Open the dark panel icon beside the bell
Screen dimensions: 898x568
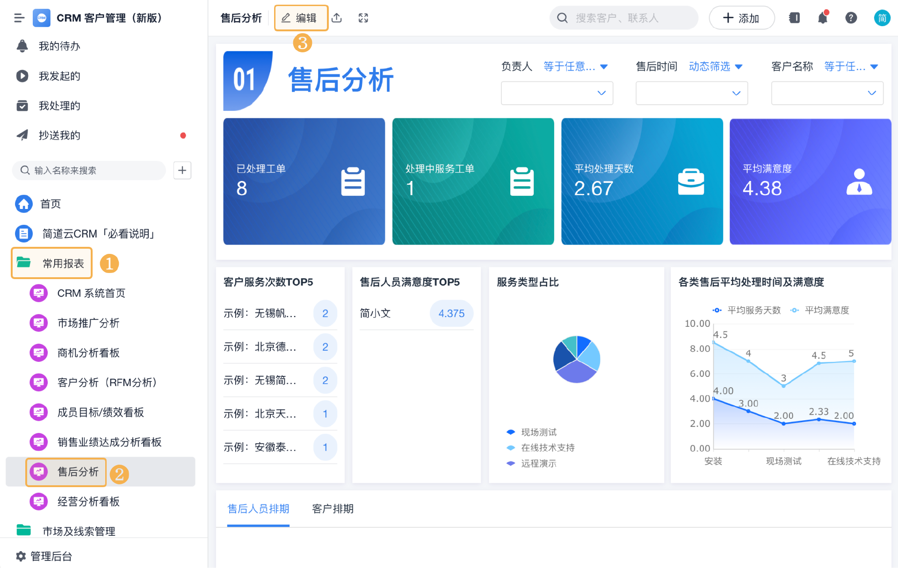point(794,18)
